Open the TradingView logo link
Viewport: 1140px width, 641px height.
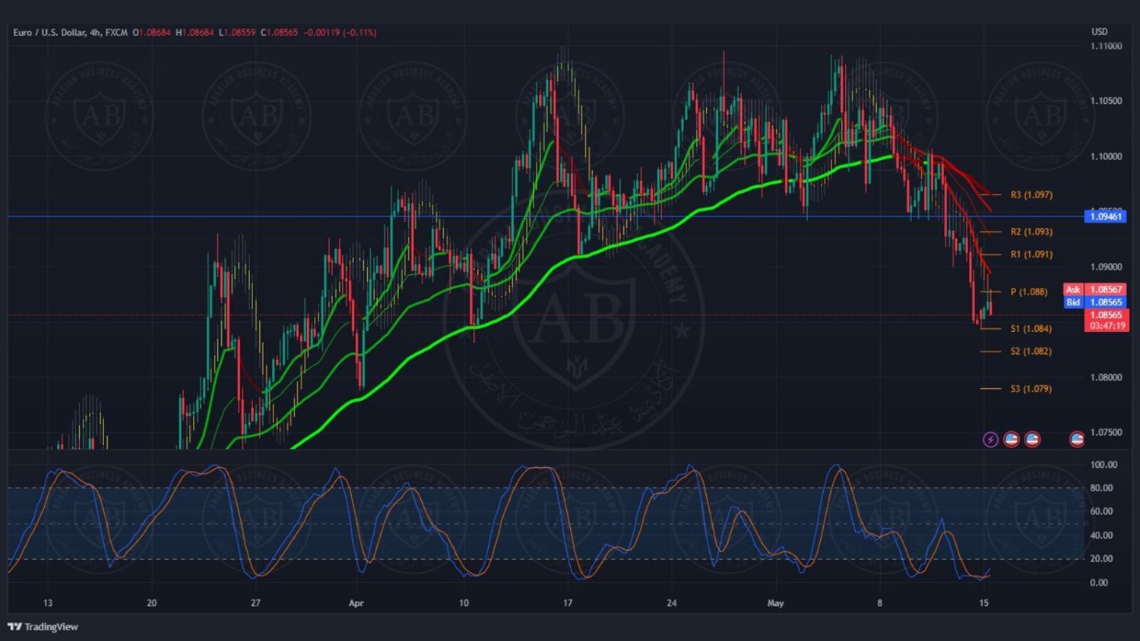pos(43,627)
